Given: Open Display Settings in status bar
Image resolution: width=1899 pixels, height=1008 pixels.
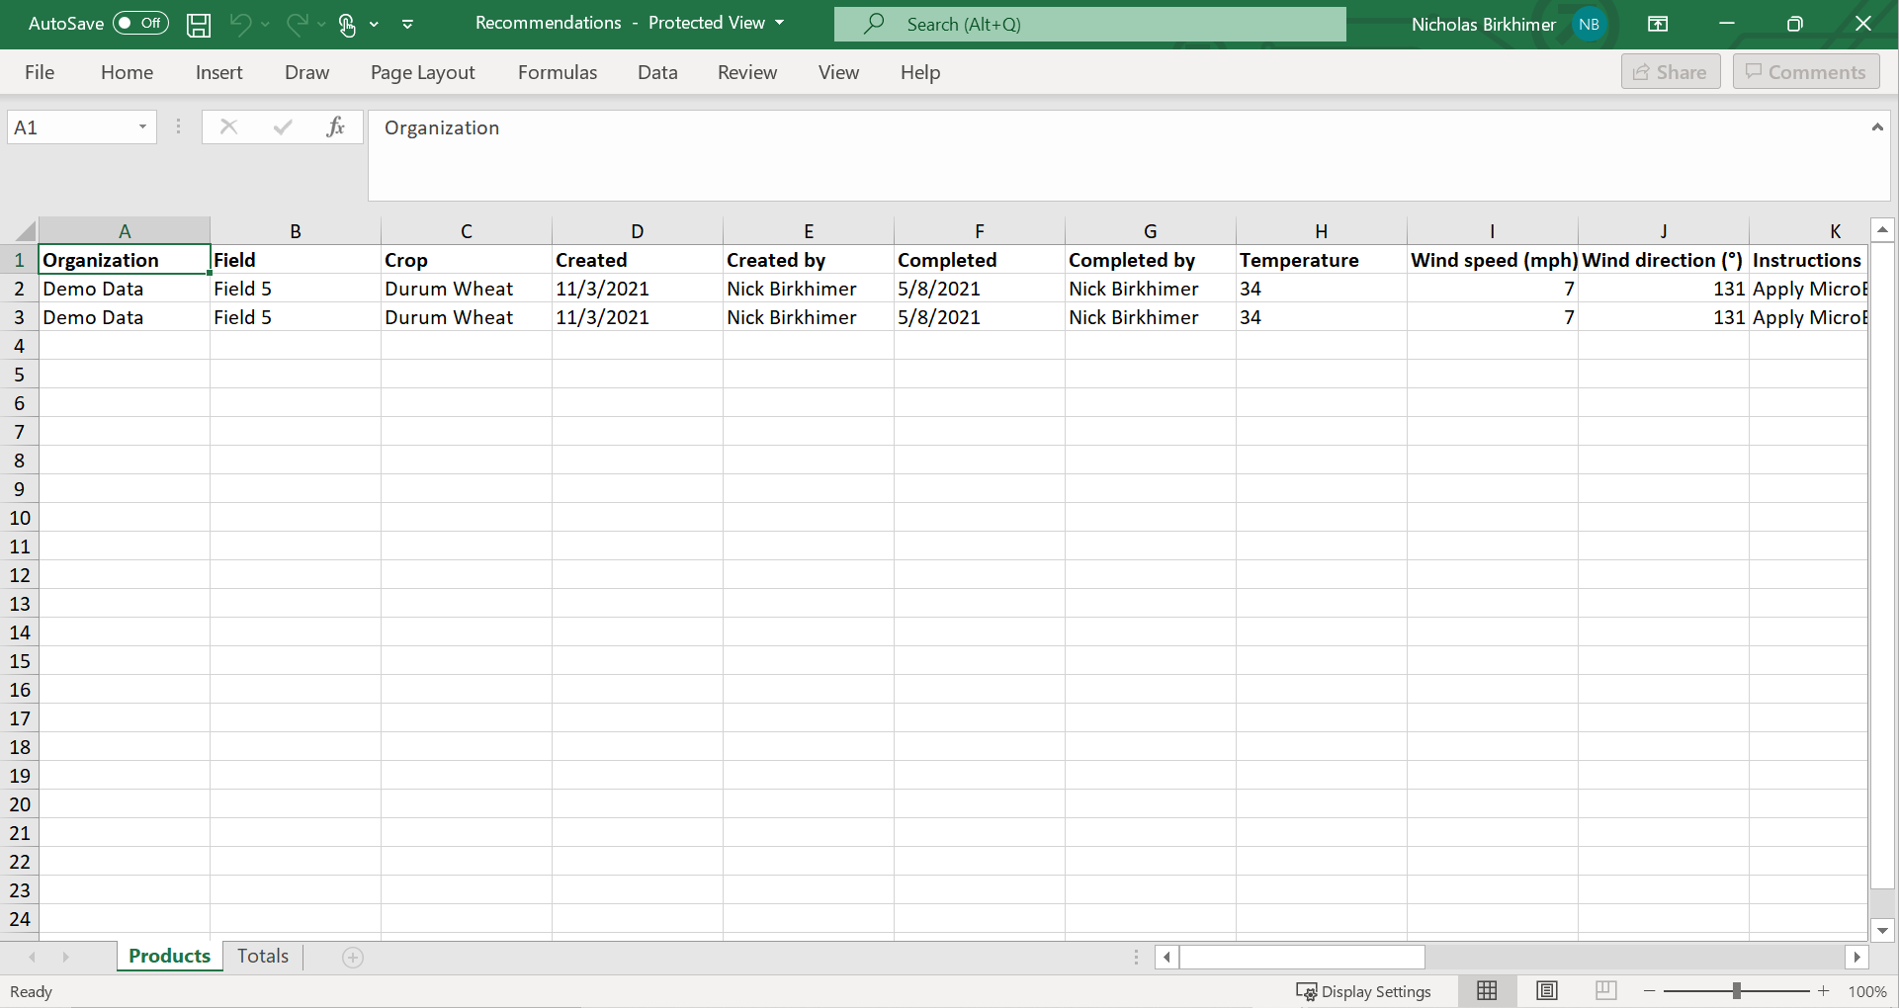Looking at the screenshot, I should point(1363,991).
